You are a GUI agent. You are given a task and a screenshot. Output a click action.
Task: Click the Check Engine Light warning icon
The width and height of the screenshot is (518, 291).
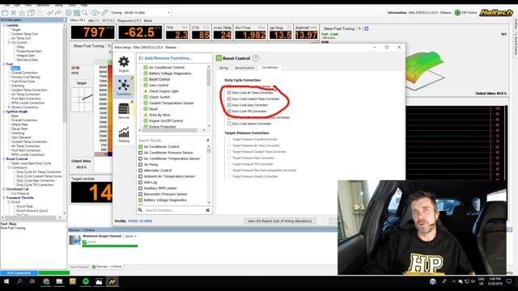pyautogui.click(x=146, y=91)
